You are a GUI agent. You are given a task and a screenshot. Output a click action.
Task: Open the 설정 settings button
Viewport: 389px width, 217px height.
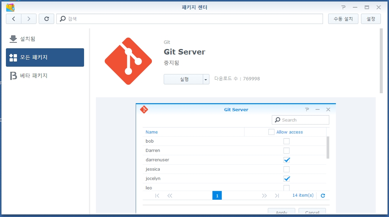[371, 19]
